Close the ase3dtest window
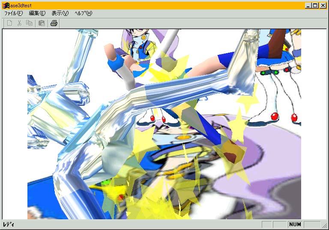The height and width of the screenshot is (230, 329). [323, 6]
